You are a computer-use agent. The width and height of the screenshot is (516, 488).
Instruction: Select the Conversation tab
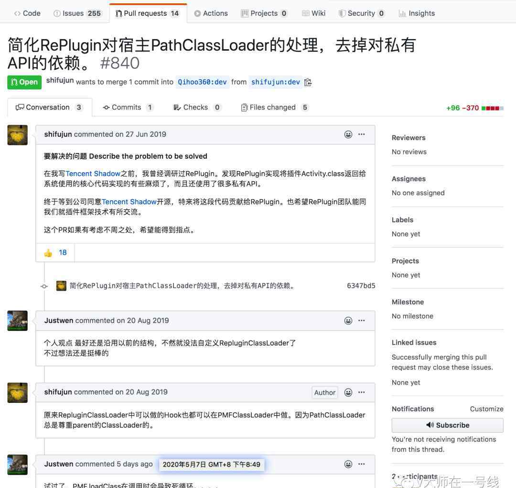tap(49, 108)
